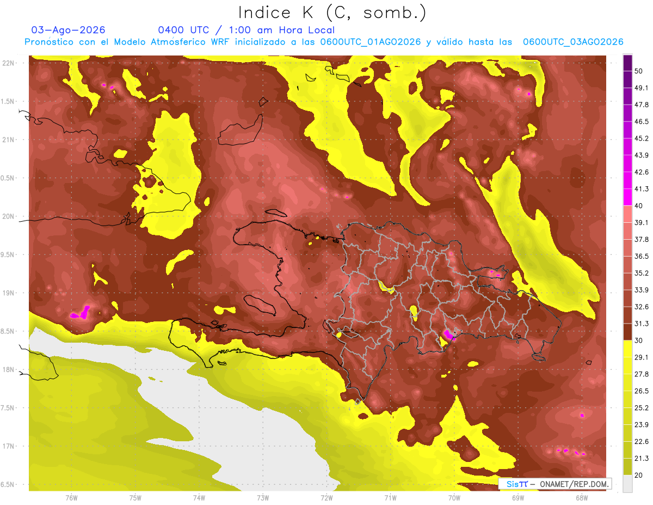
Task: Click the latitude label "20N"
Action: (8, 216)
